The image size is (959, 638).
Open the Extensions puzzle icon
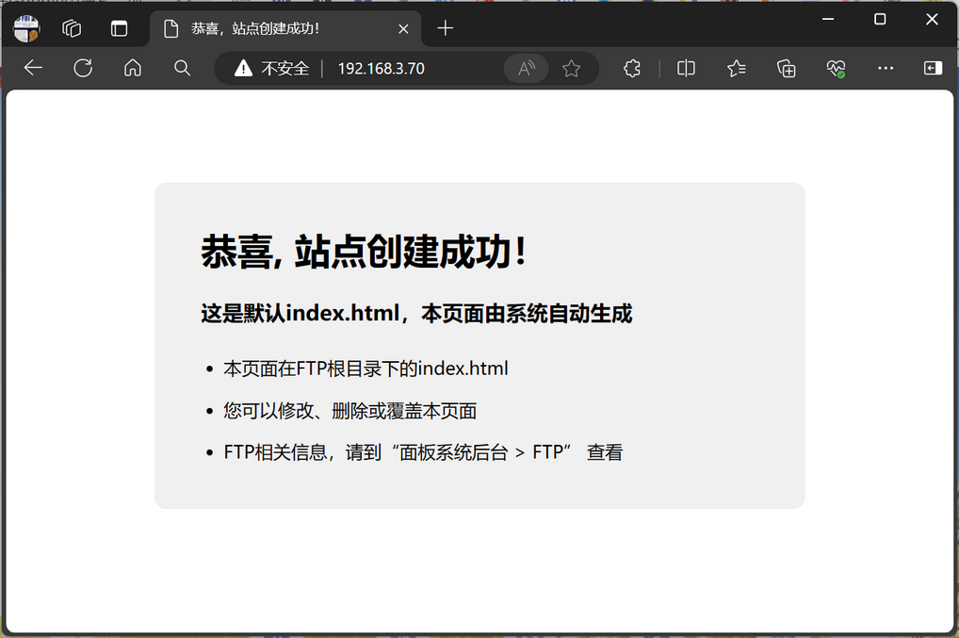[632, 68]
